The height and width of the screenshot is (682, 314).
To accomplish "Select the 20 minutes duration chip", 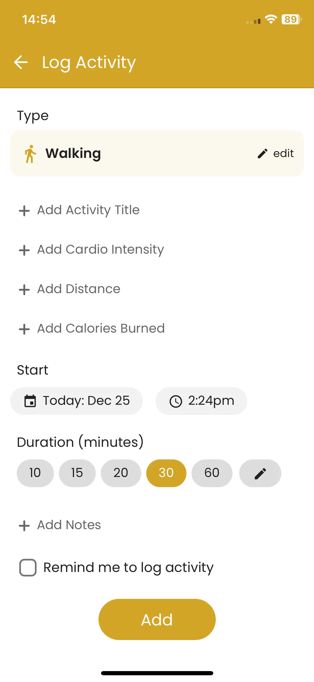I will [x=121, y=473].
